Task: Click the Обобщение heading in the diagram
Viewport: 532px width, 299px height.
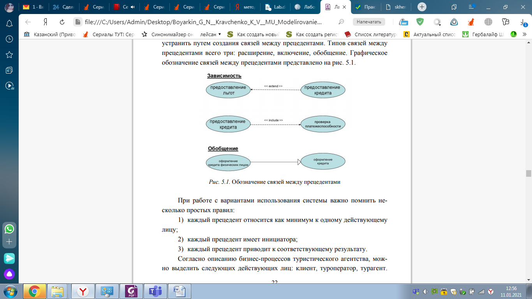Action: (x=223, y=149)
